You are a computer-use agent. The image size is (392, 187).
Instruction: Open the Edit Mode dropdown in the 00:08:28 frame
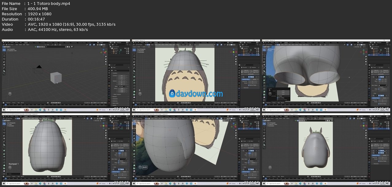10,119
